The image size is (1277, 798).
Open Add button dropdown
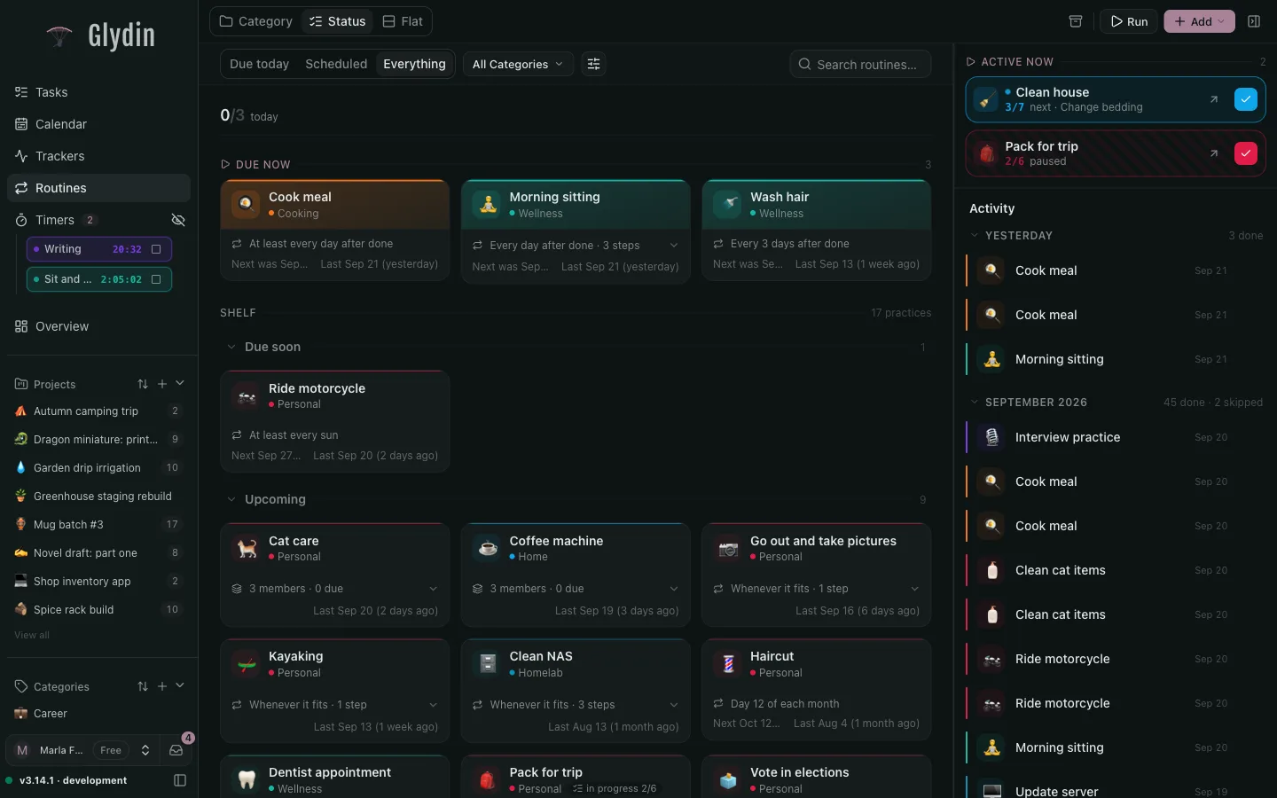click(x=1201, y=21)
